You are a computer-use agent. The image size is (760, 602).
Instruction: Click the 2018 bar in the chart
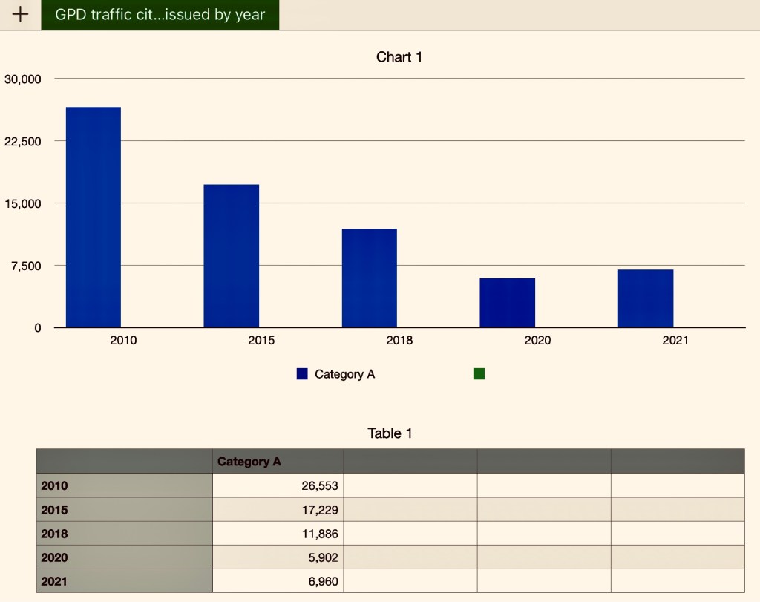[x=369, y=278]
